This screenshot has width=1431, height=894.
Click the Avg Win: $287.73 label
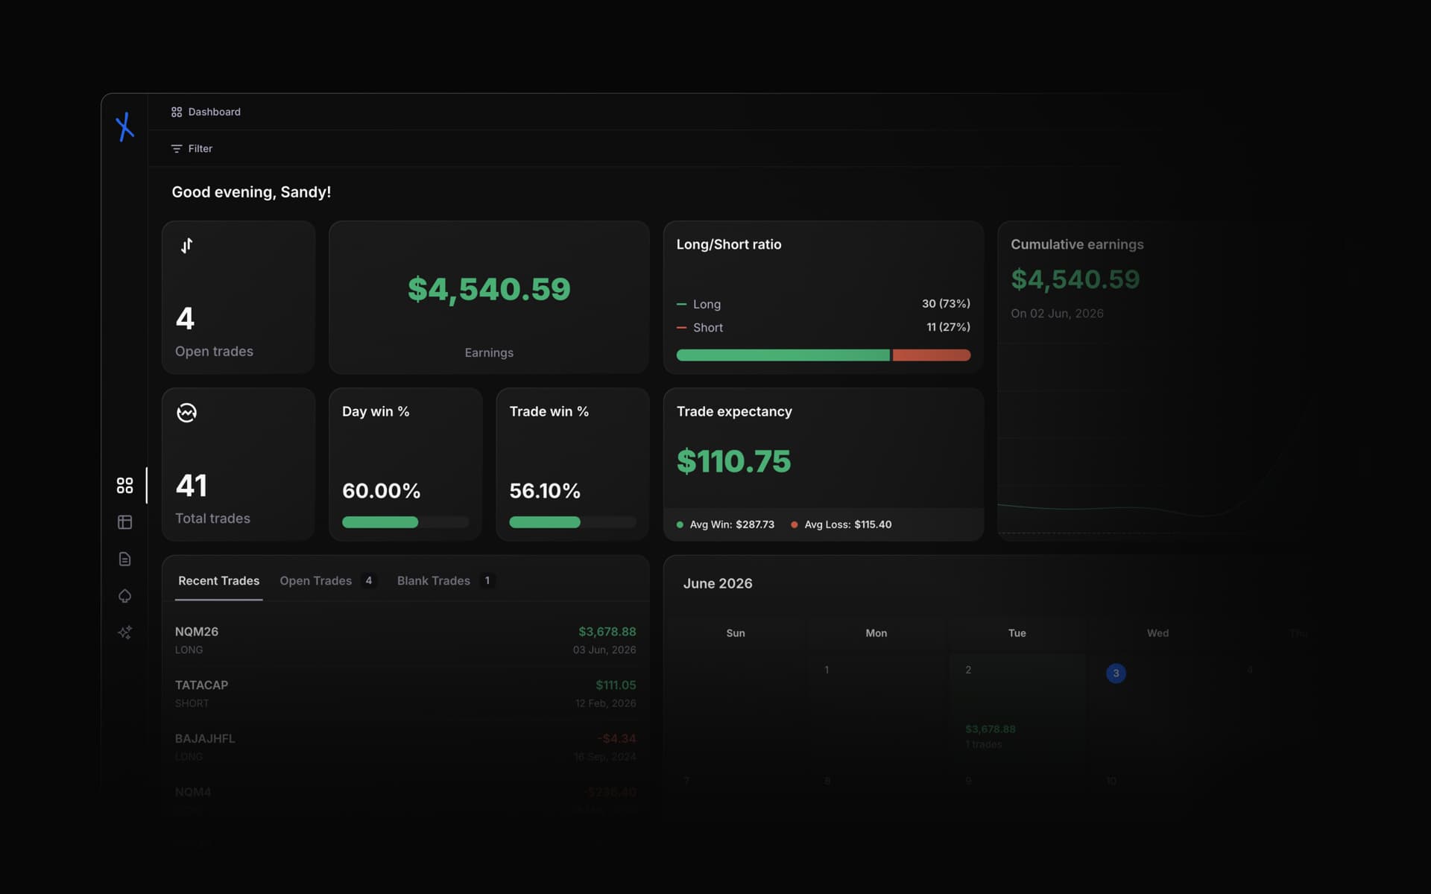(725, 524)
